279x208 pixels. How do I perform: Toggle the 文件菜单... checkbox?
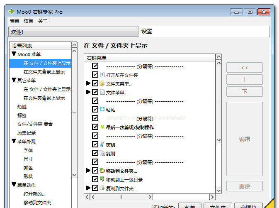95,92
